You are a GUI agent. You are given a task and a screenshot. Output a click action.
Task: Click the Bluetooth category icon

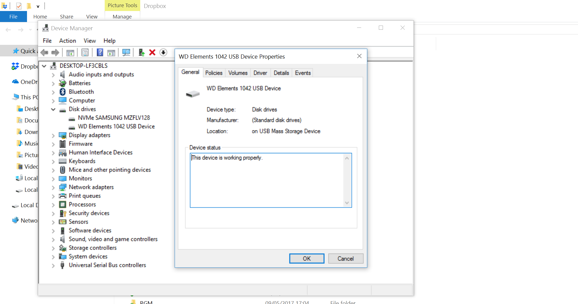[63, 92]
